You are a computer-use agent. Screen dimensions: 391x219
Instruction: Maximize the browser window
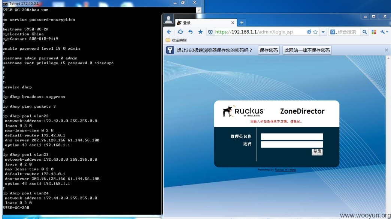[x=373, y=16]
